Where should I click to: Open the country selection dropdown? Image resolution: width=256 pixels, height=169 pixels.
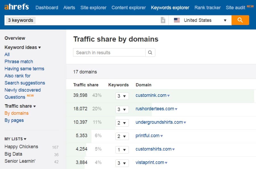coord(225,20)
